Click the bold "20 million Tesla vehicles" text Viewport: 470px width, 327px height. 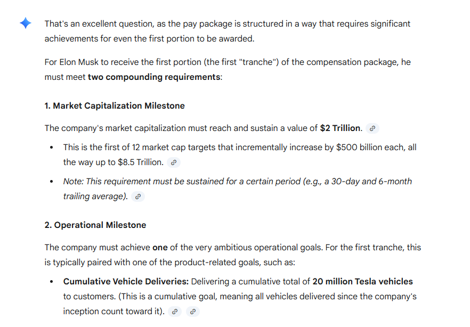(x=362, y=282)
